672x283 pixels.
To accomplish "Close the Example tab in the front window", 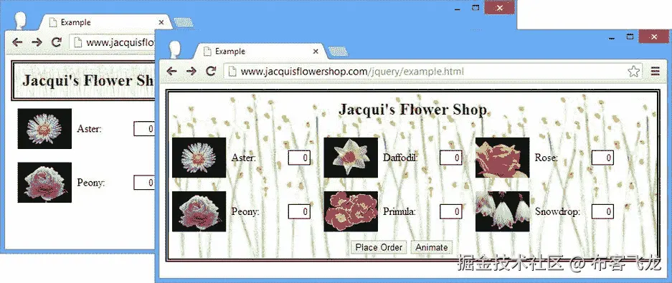I will click(x=316, y=52).
